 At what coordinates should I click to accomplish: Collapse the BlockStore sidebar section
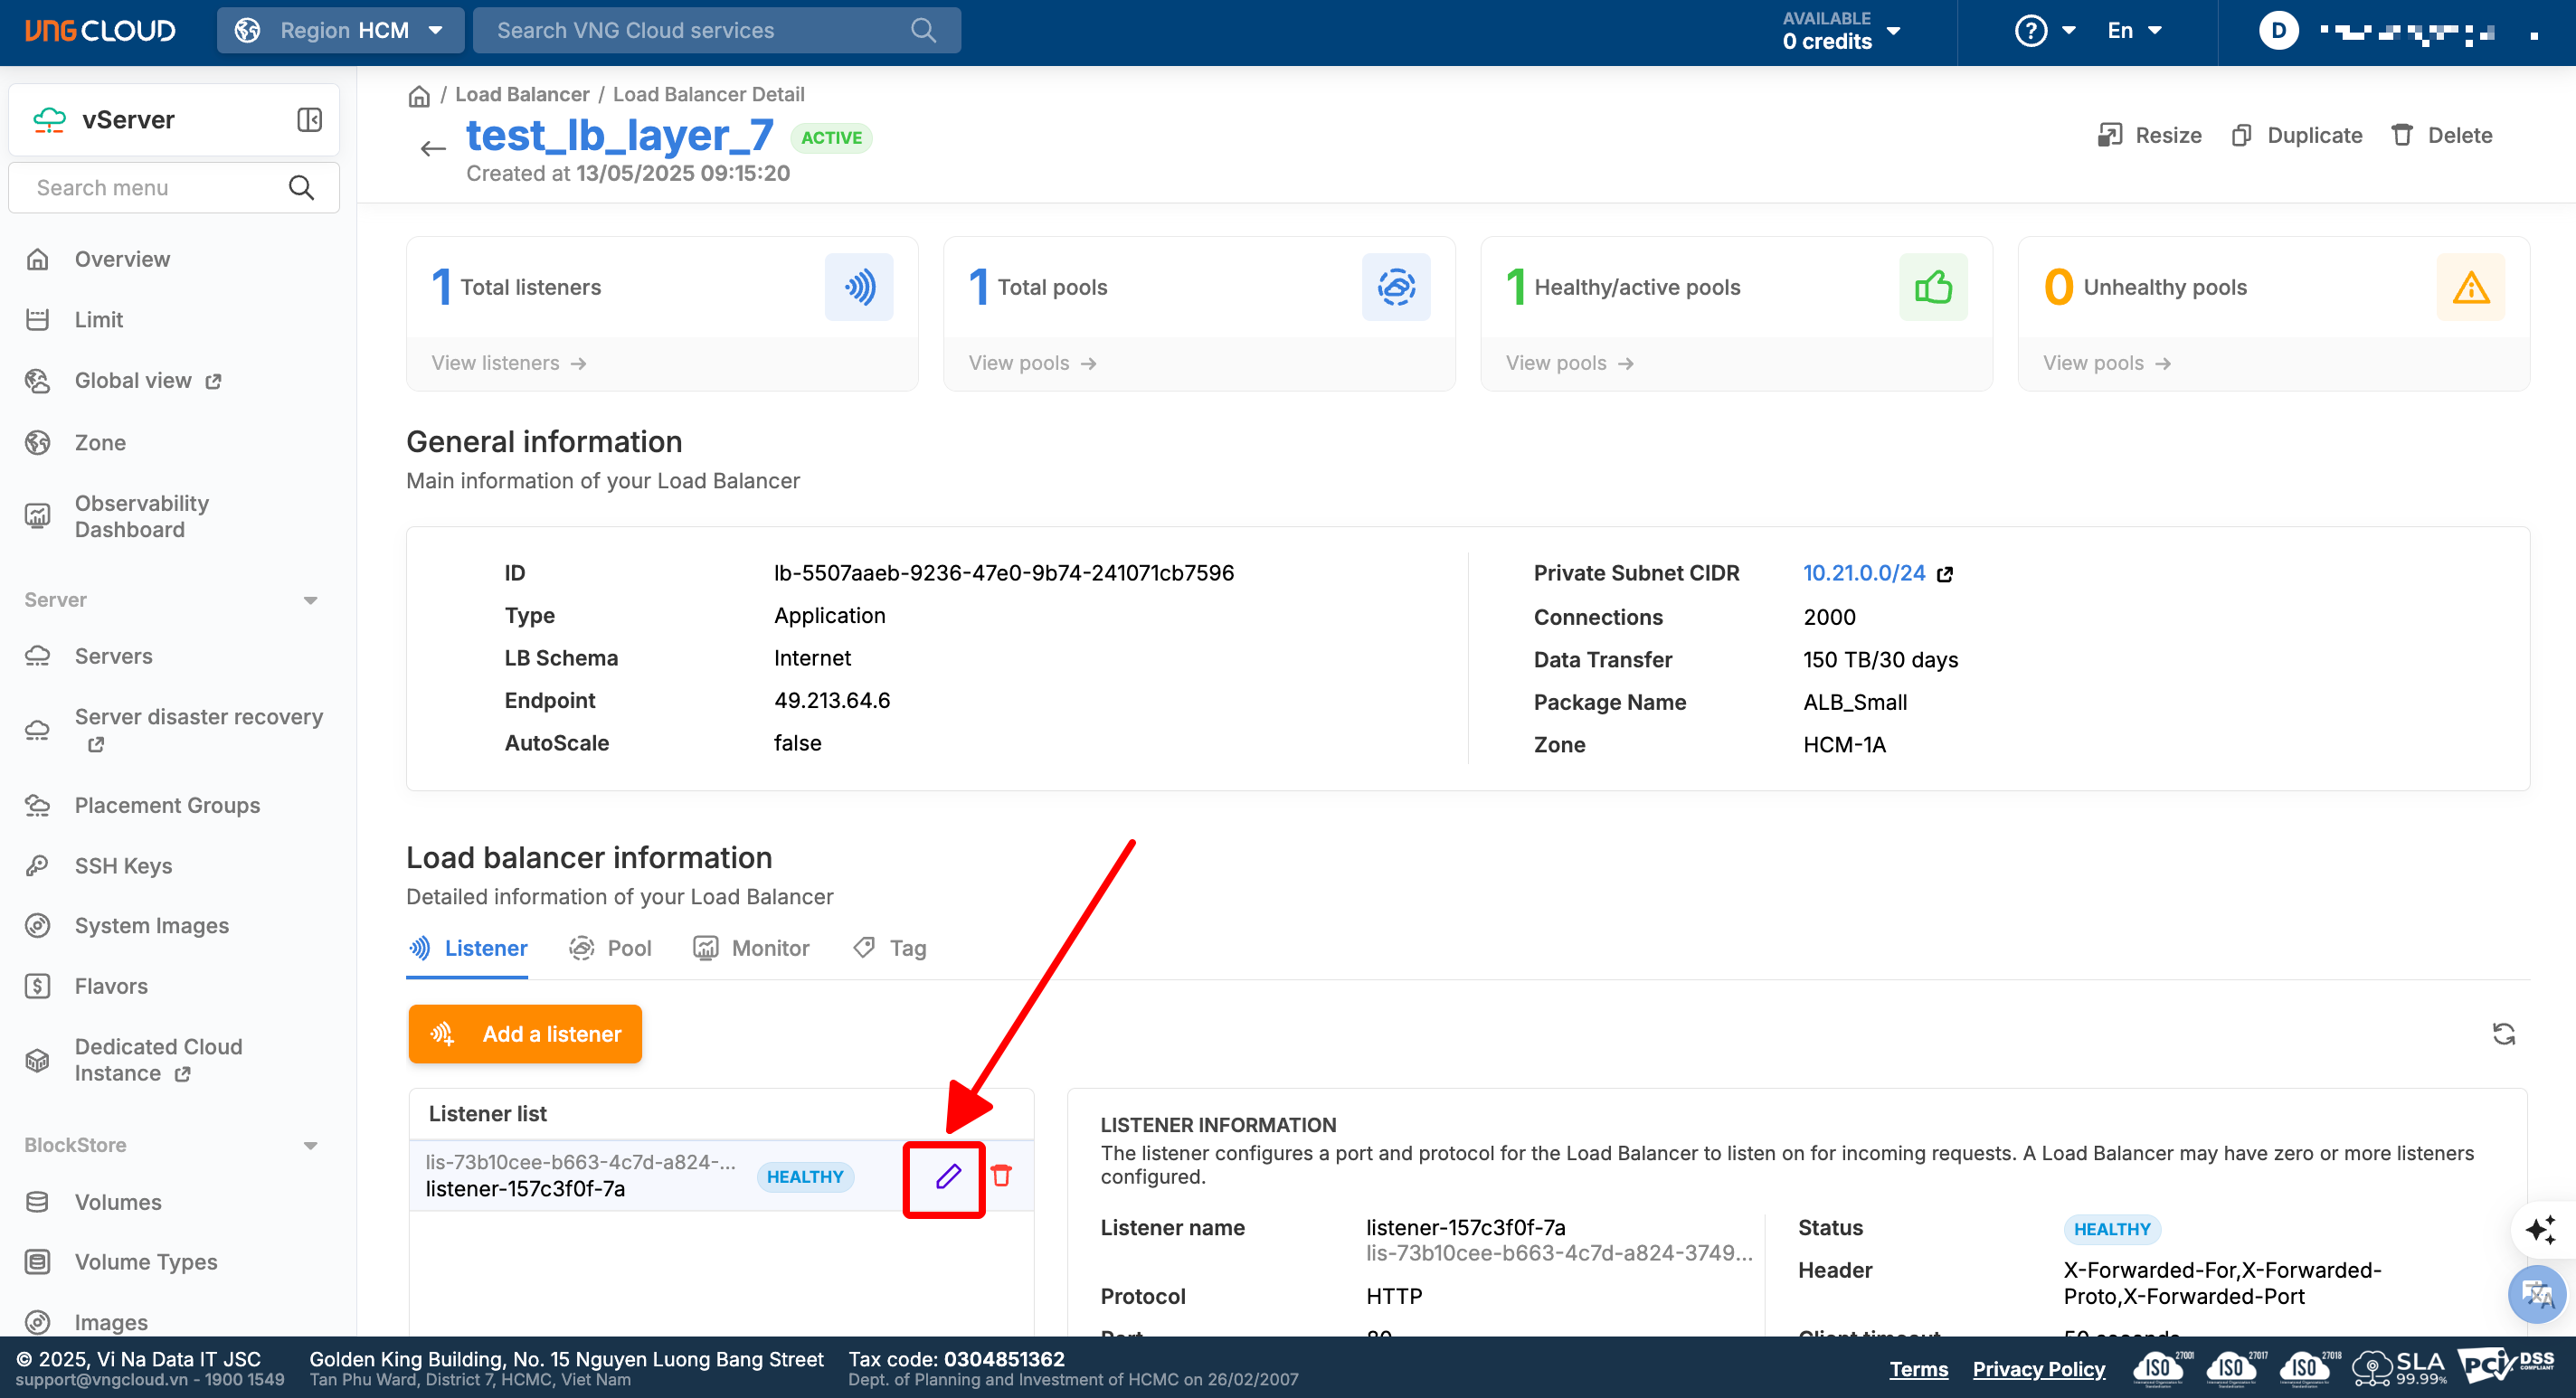click(x=310, y=1145)
